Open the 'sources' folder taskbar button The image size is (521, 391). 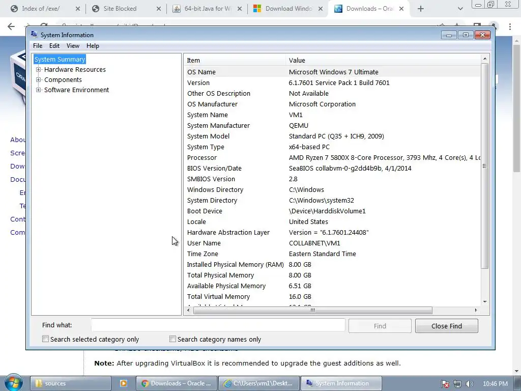(x=70, y=383)
